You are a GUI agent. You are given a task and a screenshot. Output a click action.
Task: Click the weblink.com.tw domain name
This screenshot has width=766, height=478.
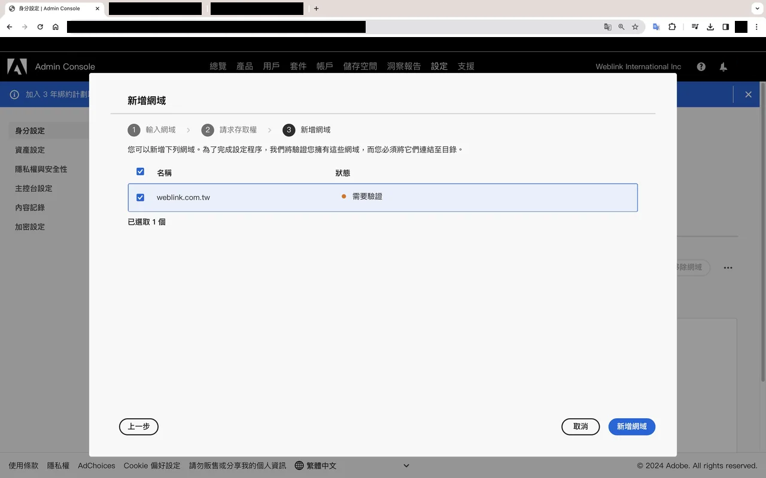tap(183, 197)
